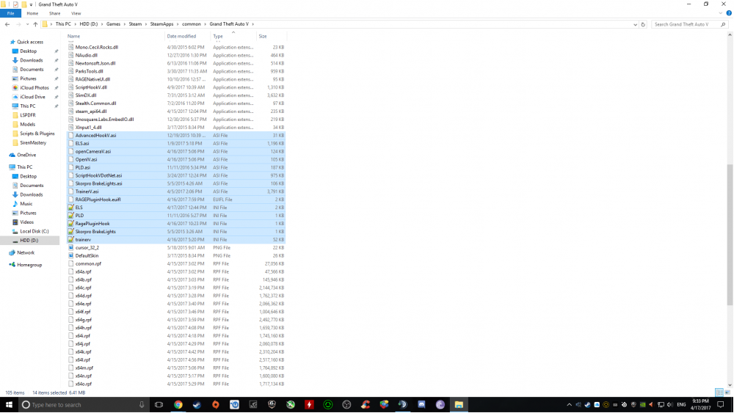Click the iCloud tray icon
This screenshot has height=413, width=734.
click(597, 405)
